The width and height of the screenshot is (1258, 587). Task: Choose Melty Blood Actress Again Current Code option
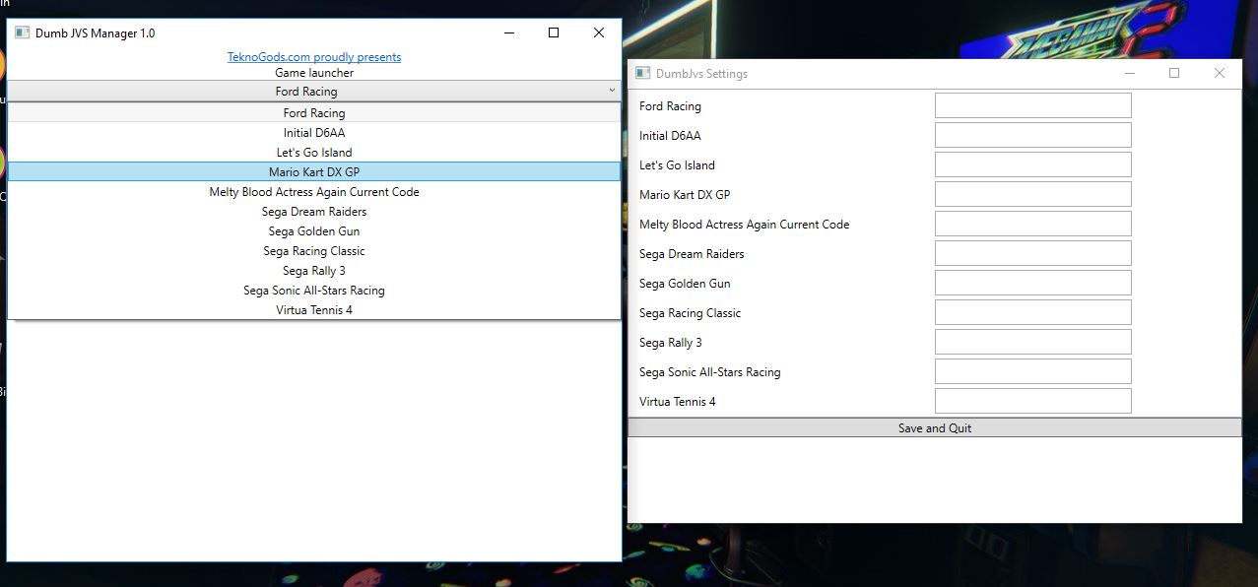pos(314,192)
